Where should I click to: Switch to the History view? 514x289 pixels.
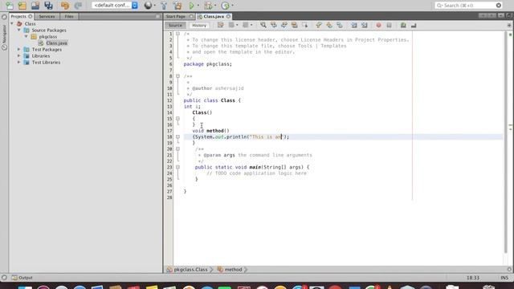[x=199, y=25]
